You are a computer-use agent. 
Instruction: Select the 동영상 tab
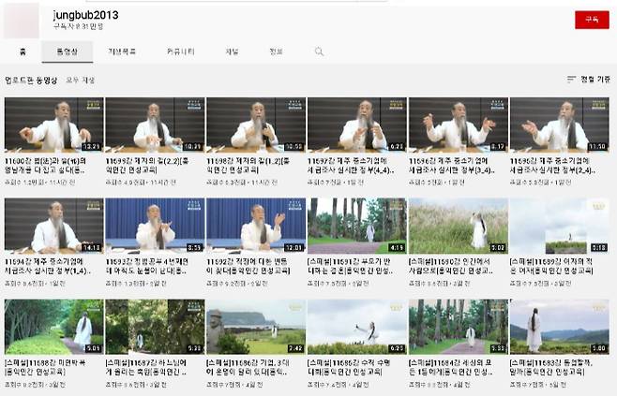point(68,51)
